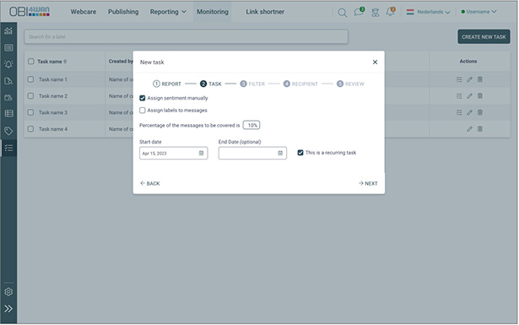View task list icon for Task name 1

459,79
